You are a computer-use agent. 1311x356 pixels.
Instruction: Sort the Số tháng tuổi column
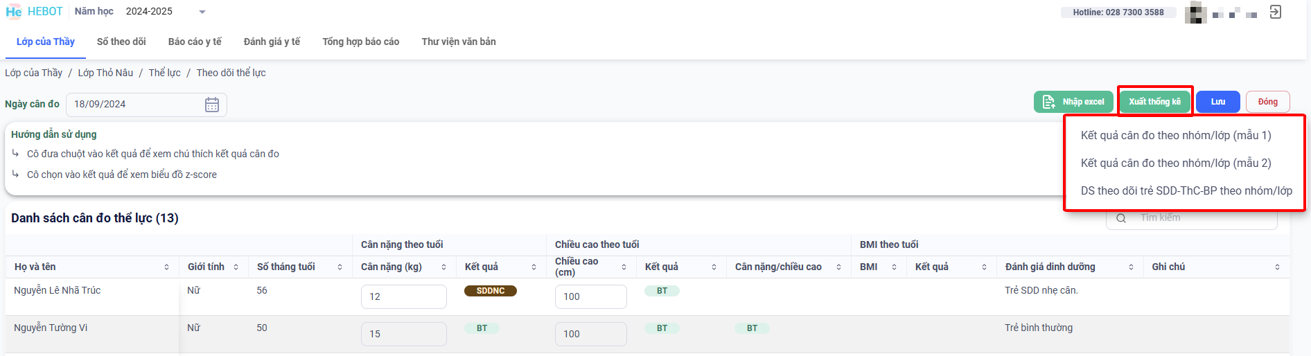pos(340,267)
